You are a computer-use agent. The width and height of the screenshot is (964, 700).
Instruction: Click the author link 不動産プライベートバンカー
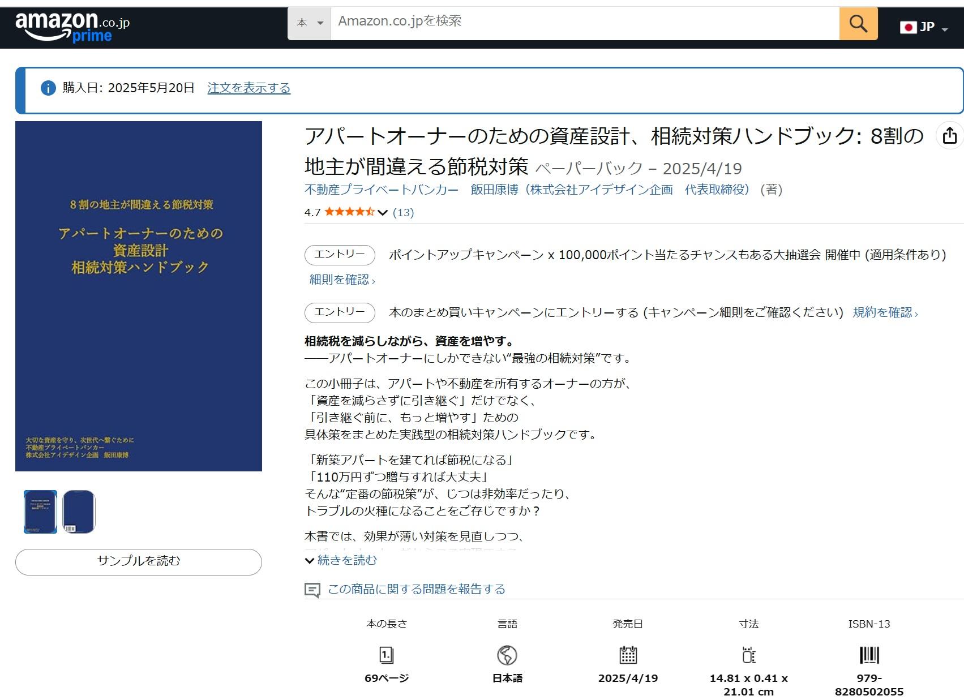tap(382, 190)
